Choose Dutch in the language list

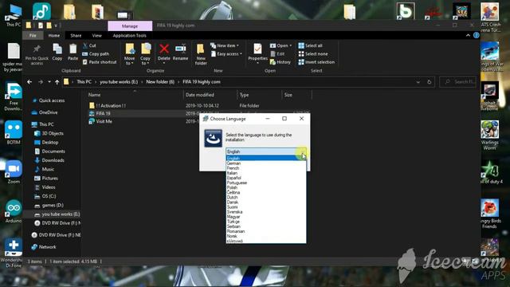[265, 197]
